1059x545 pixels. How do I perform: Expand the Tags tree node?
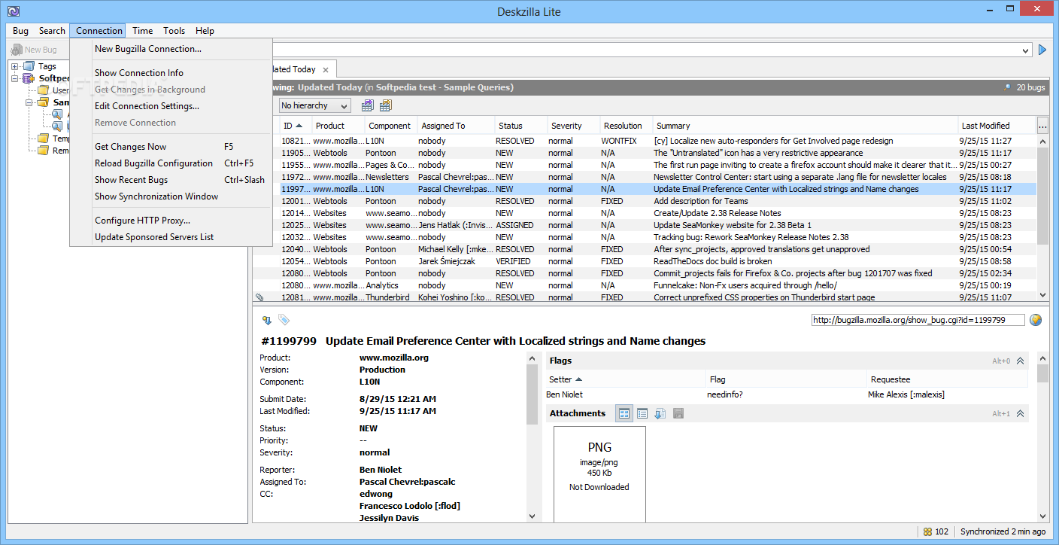14,66
